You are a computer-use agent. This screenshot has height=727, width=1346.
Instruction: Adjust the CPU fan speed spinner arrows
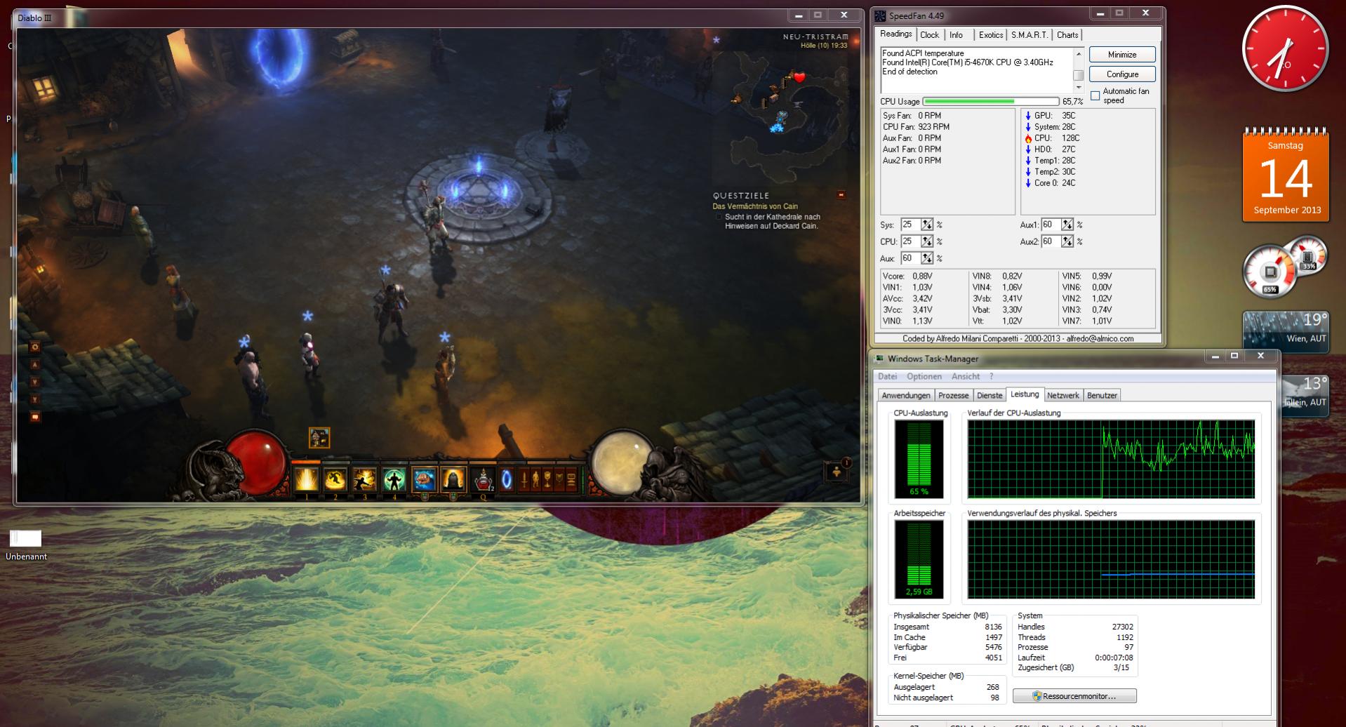click(x=927, y=241)
